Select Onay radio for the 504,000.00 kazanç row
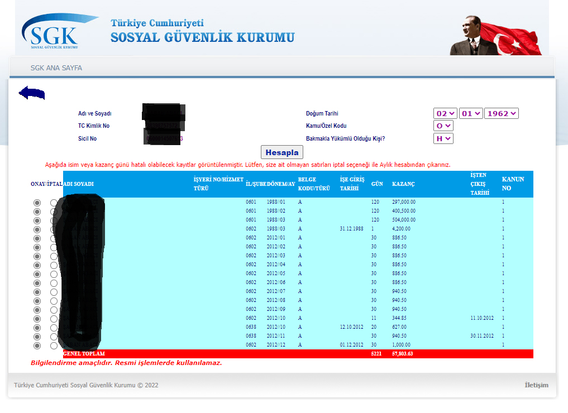The height and width of the screenshot is (413, 568). pos(37,220)
